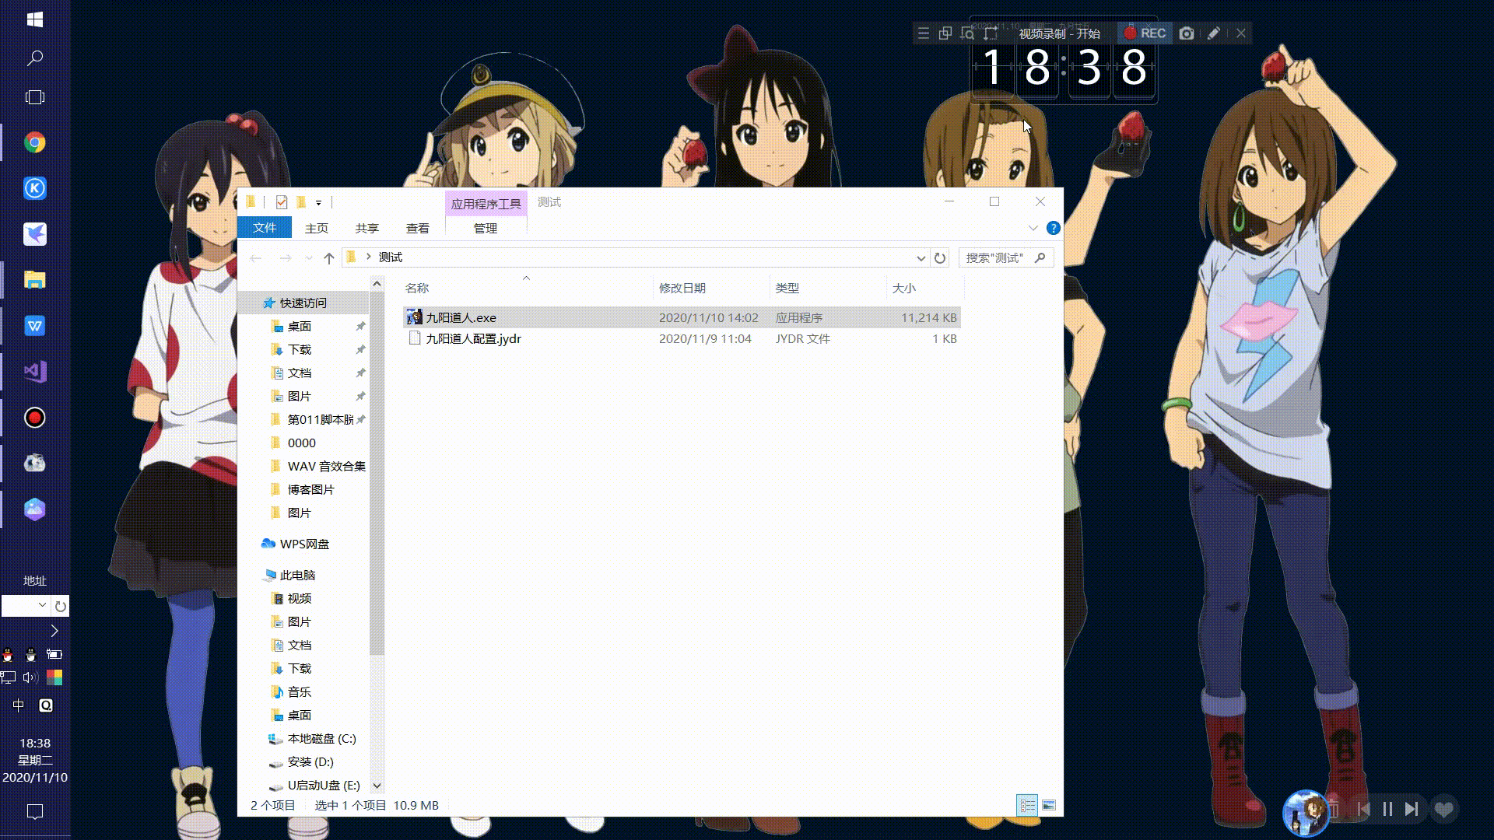Screen dimensions: 1494x840
Task: Take screenshot with recorder camera icon
Action: tap(1187, 33)
